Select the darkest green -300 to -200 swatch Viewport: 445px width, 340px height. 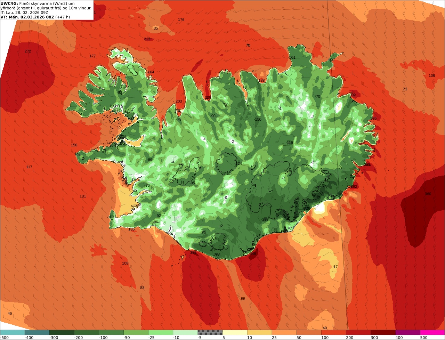pos(62,332)
